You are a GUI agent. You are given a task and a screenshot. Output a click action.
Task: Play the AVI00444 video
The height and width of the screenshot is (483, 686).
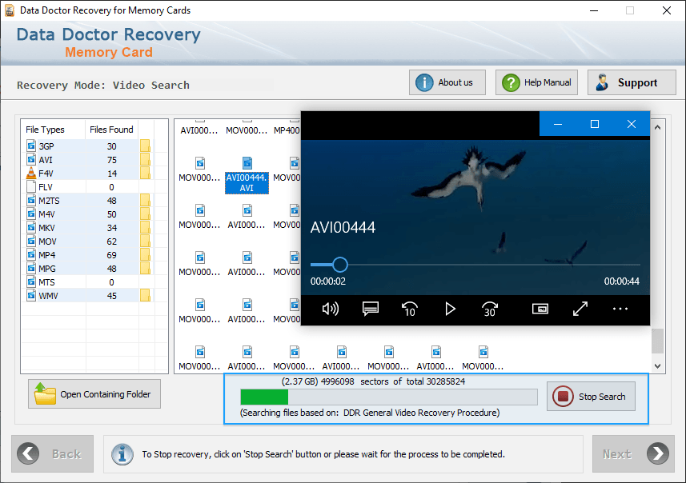click(x=450, y=309)
